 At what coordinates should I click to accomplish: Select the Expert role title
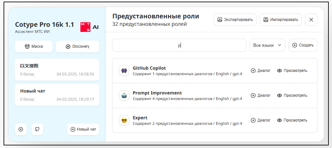140,118
